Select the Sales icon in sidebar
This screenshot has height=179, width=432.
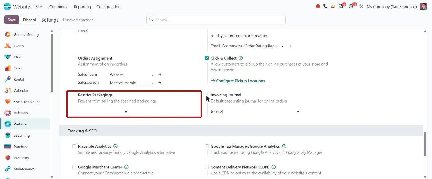pos(8,68)
